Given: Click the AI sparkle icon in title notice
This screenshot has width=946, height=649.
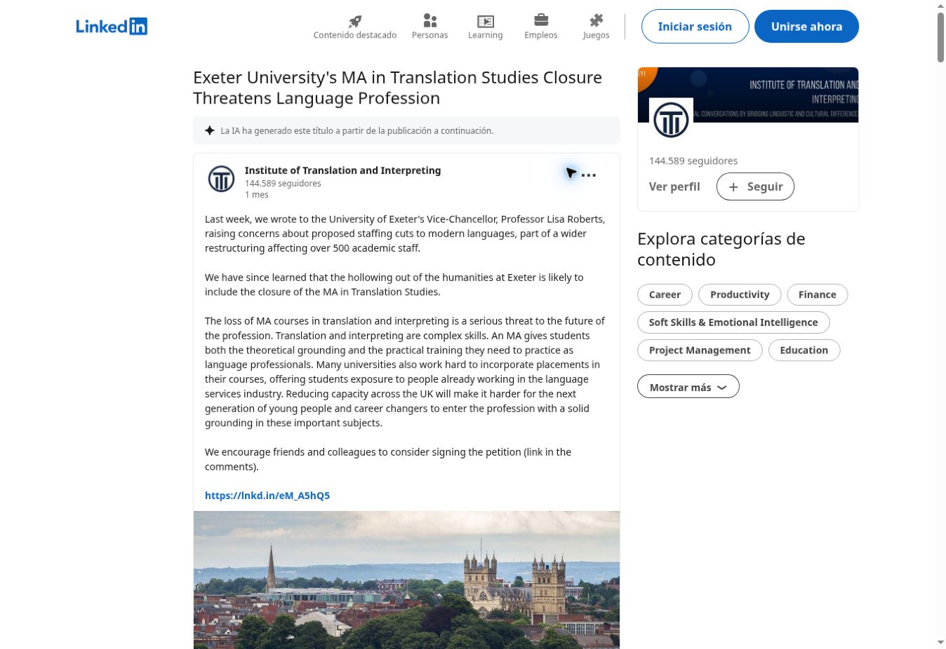Looking at the screenshot, I should coord(210,130).
